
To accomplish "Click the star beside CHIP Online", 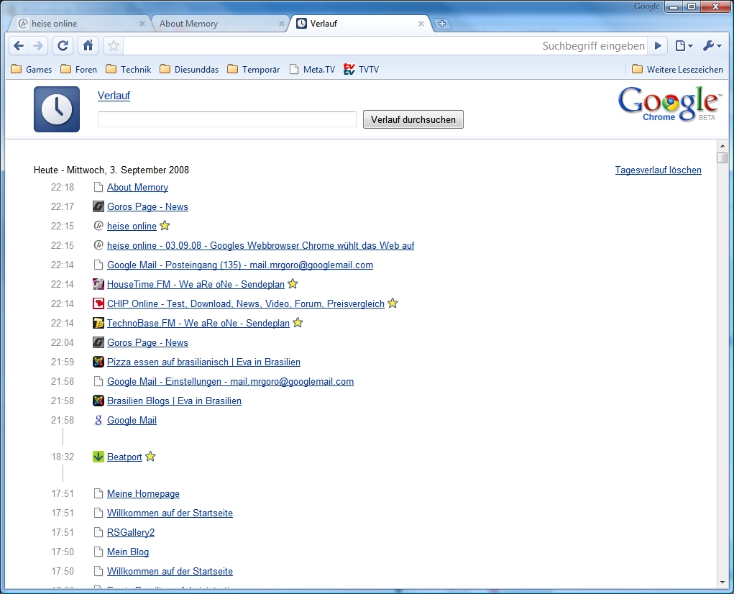I will (x=393, y=303).
